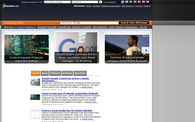Pick the Spanish flag language icon
195x122 pixels.
click(x=144, y=2)
